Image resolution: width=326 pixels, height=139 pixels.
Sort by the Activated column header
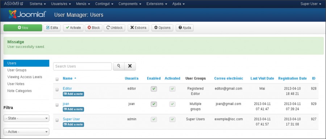tap(172, 78)
